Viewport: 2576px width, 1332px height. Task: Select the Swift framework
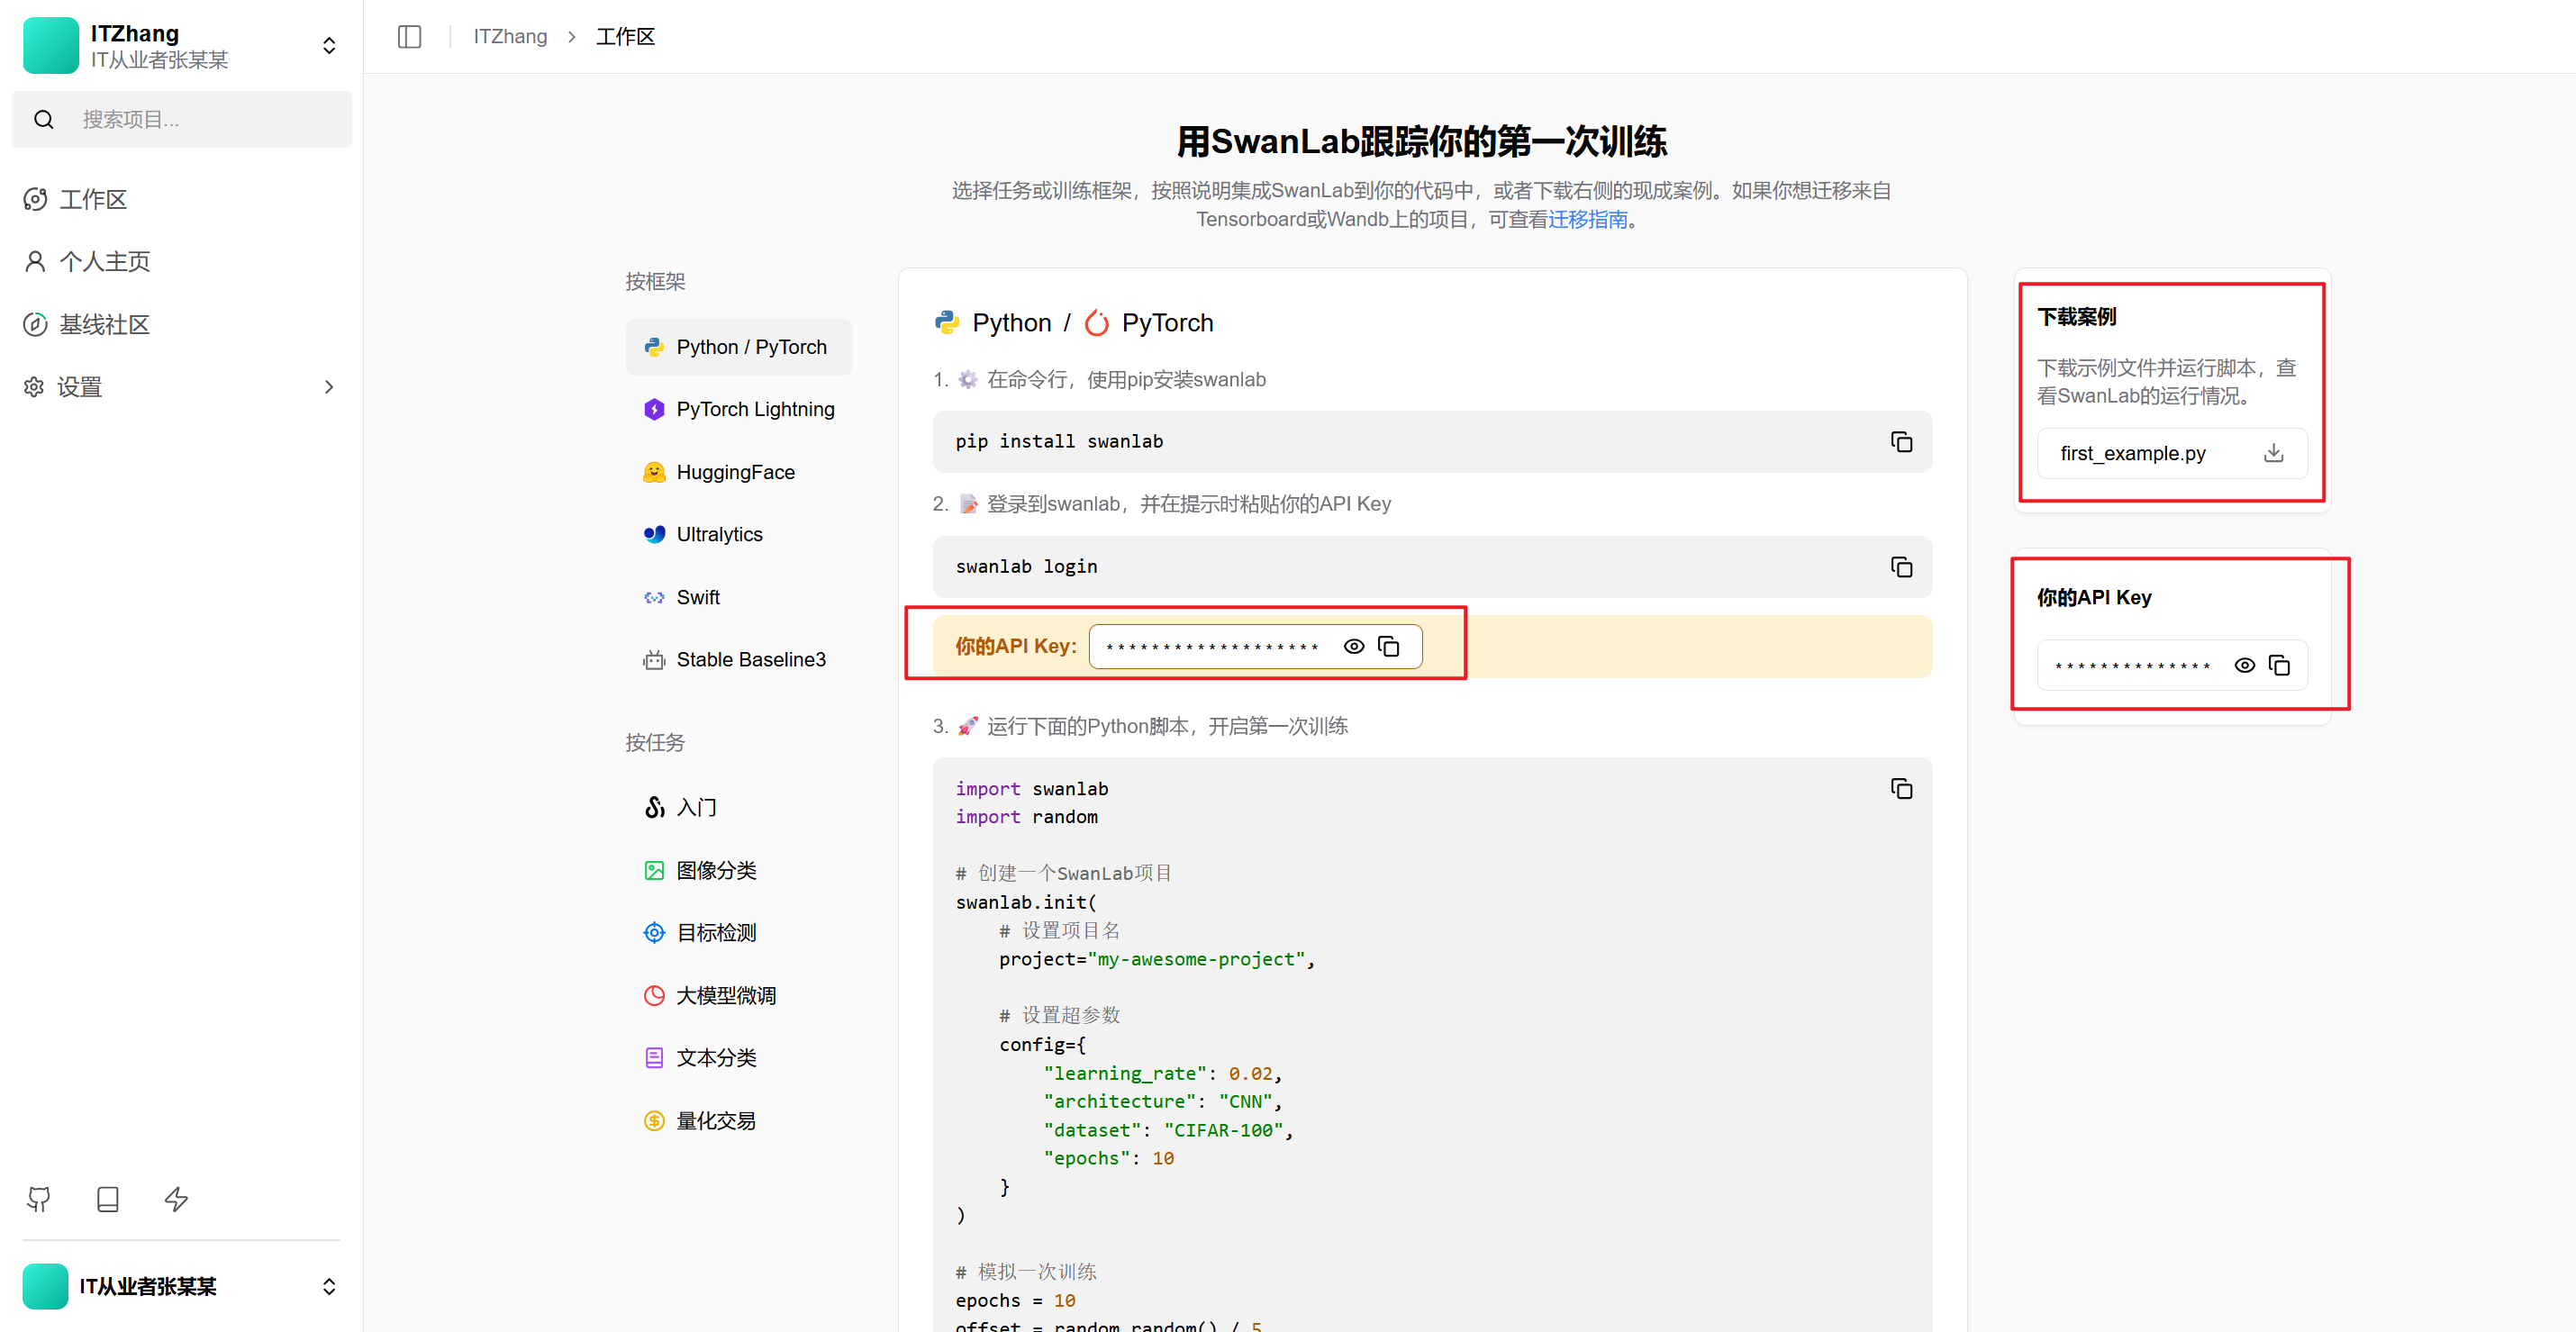coord(738,597)
